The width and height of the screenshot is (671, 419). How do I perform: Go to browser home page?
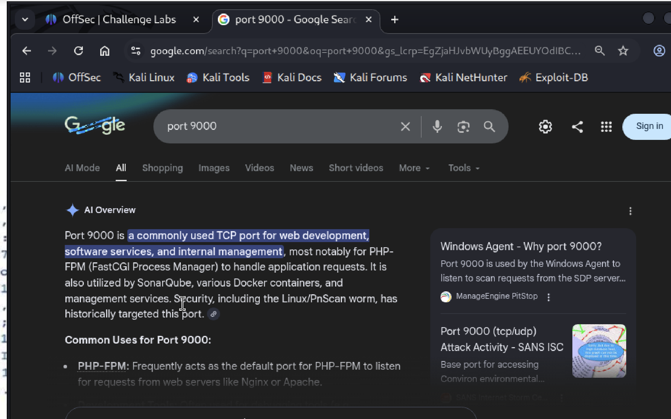pyautogui.click(x=104, y=51)
